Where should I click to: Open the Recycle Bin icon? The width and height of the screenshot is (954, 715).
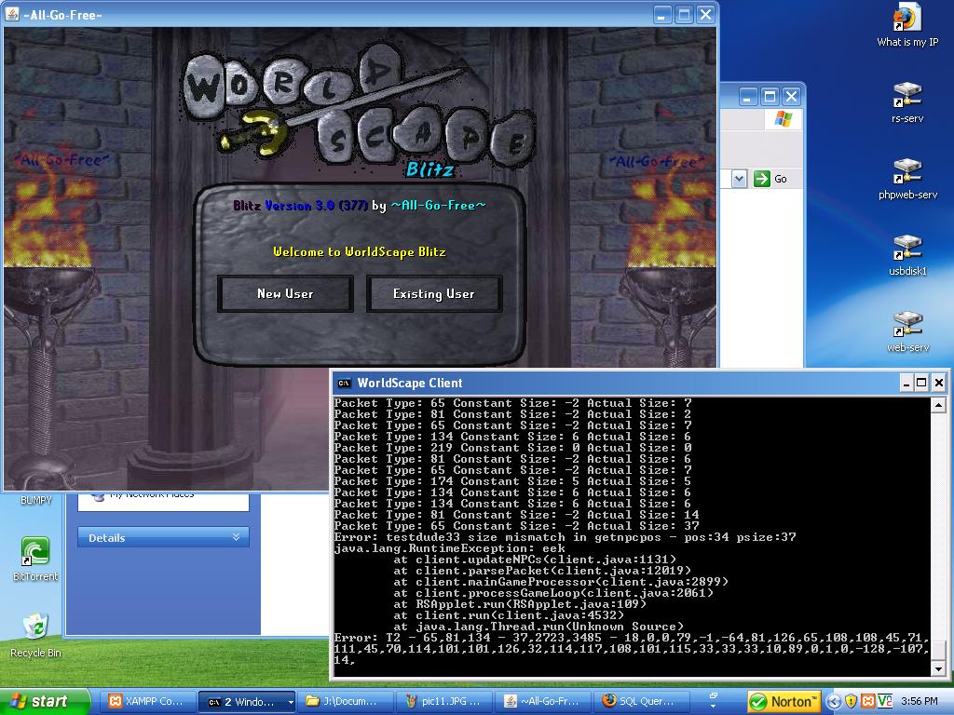[35, 636]
